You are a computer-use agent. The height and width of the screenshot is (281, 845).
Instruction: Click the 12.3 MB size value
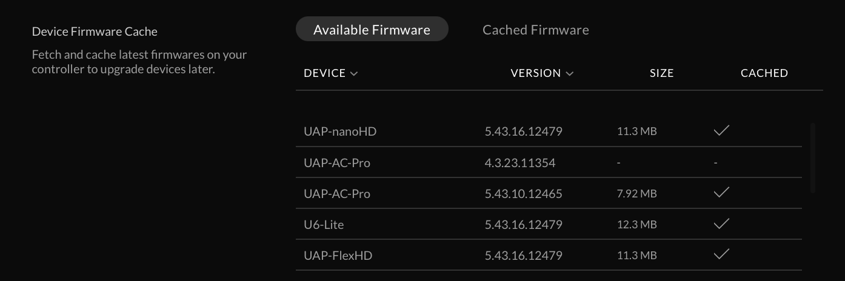[636, 225]
